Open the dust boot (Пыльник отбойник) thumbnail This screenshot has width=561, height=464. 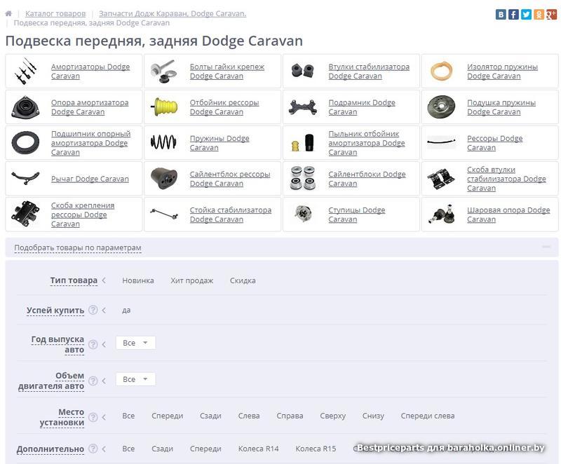[303, 142]
